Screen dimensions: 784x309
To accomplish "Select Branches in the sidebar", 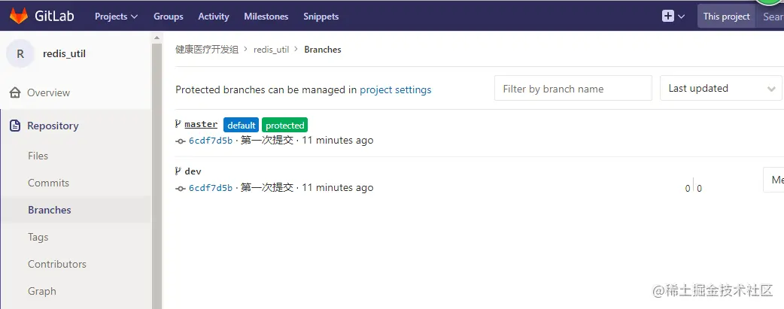I will 50,210.
